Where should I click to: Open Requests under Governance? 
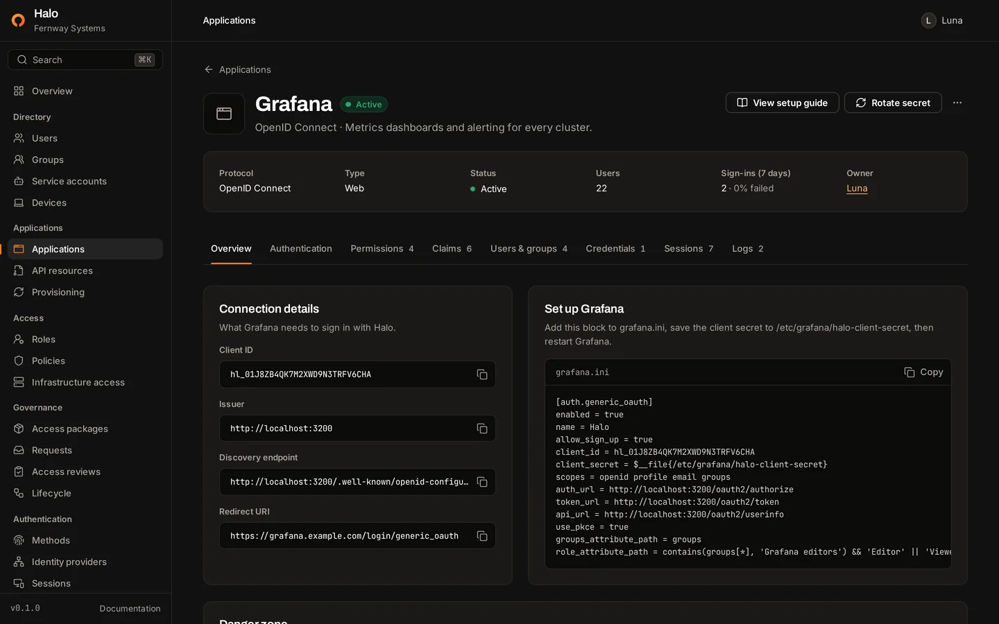coord(85,450)
